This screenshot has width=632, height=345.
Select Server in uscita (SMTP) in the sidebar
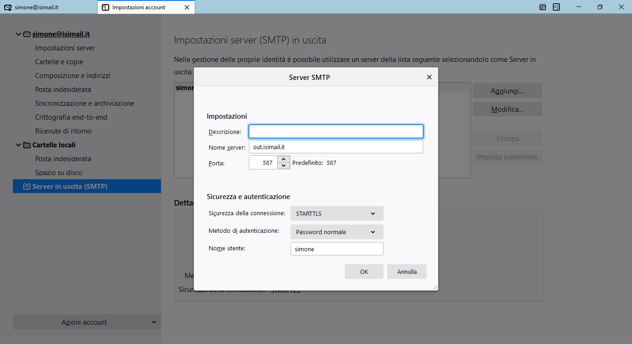[87, 187]
